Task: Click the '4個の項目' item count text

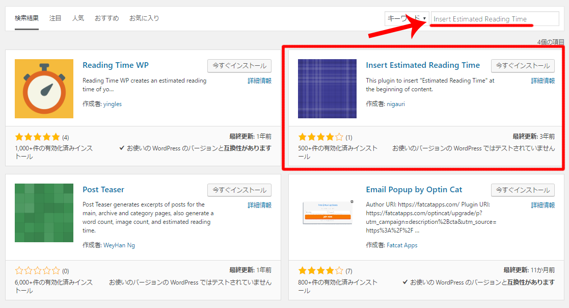Action: [x=551, y=42]
